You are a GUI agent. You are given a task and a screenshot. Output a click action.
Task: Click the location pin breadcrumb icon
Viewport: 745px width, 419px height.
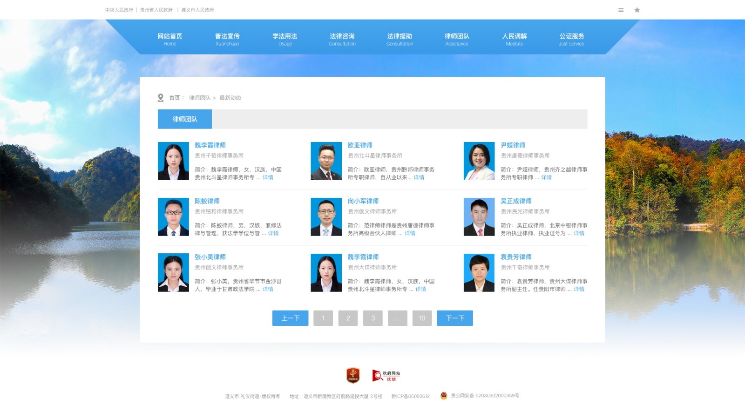click(x=161, y=98)
